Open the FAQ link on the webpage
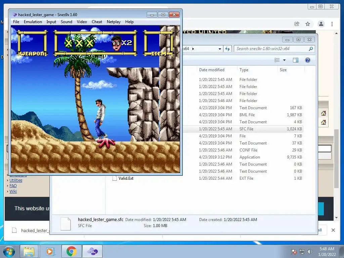 (13, 186)
